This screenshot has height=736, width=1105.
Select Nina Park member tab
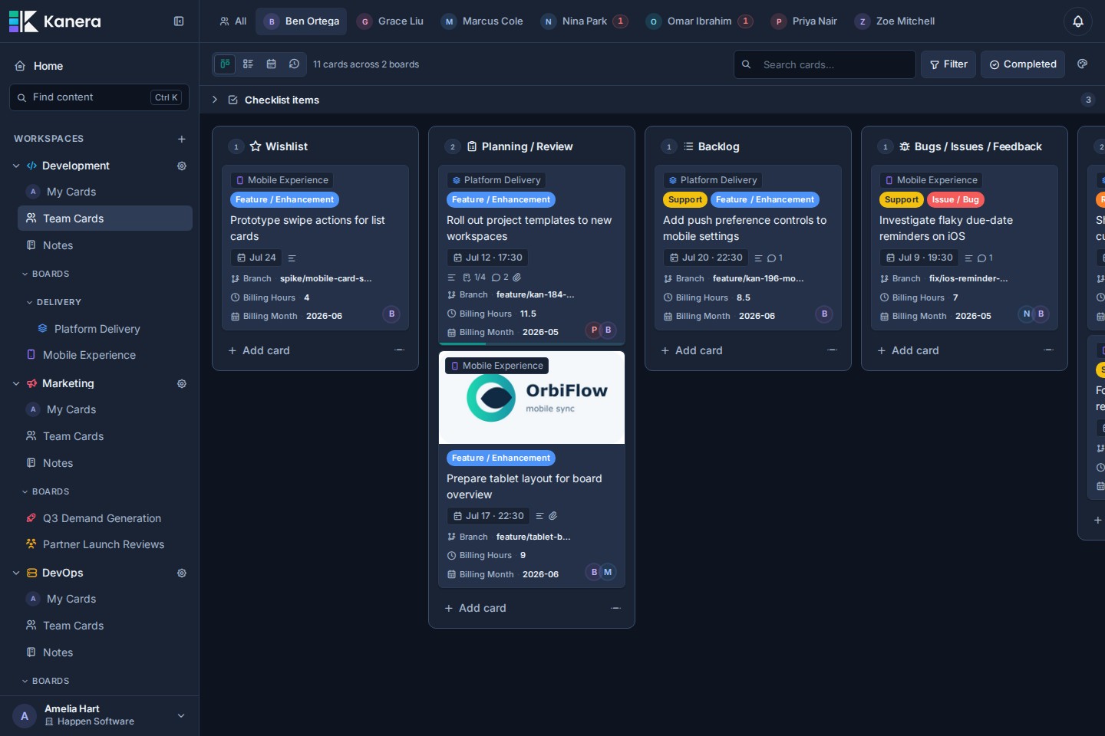coord(585,21)
